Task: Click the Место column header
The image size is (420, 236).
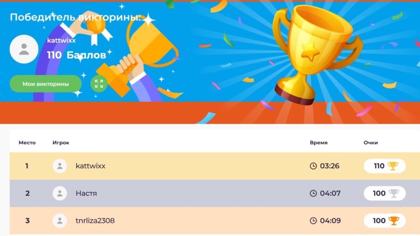Action: tap(27, 143)
